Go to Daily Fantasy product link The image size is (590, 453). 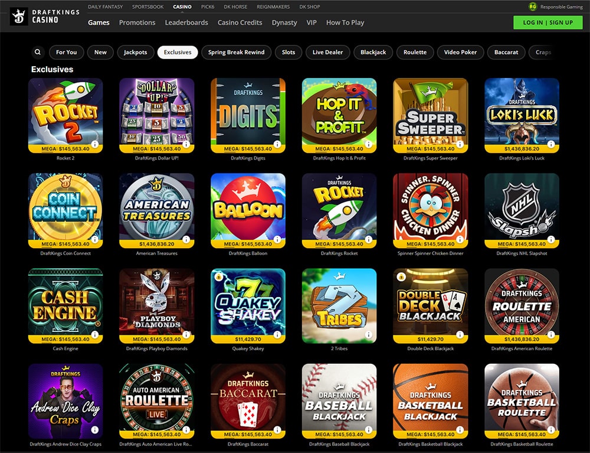pyautogui.click(x=105, y=6)
